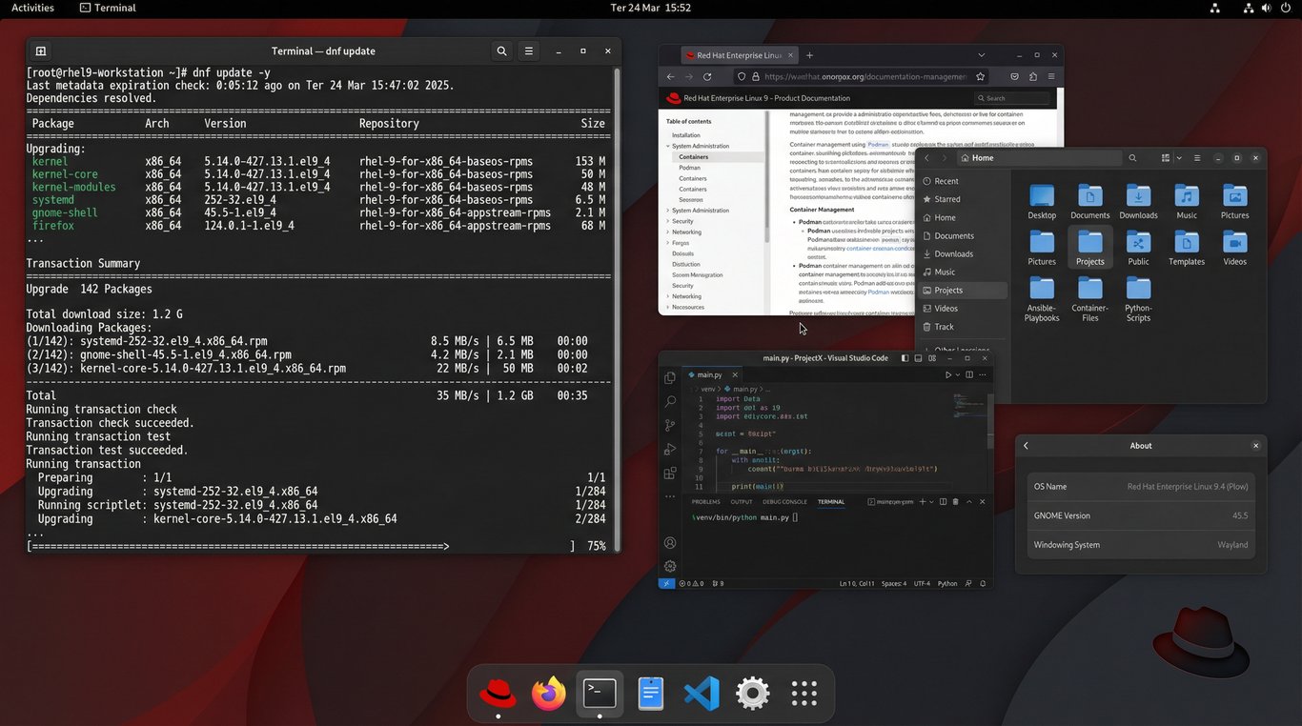The height and width of the screenshot is (726, 1302).
Task: Launch Firefox from the dock
Action: point(548,693)
